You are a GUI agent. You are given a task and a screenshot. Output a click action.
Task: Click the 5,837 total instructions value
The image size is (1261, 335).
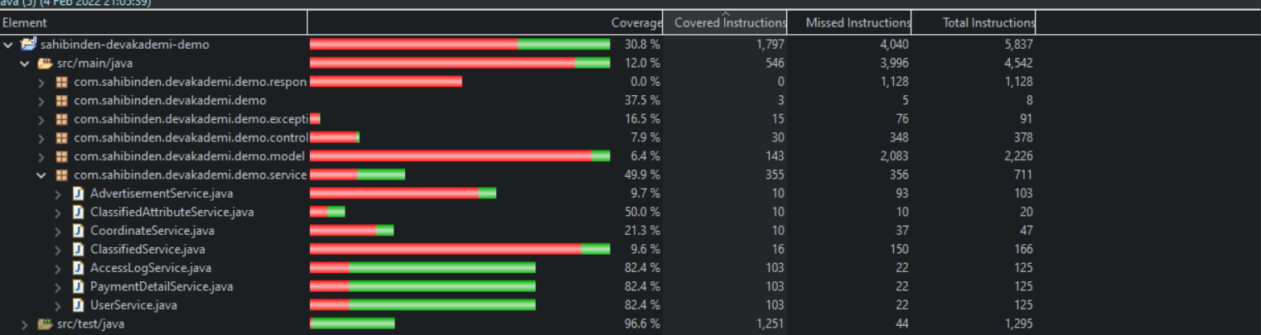point(1018,45)
